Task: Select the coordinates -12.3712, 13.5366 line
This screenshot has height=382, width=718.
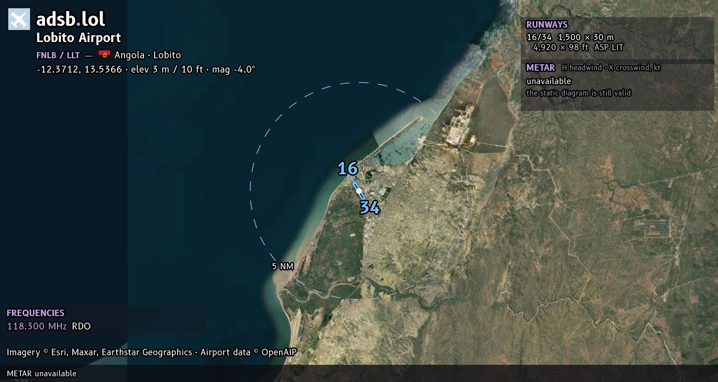Action: click(146, 69)
